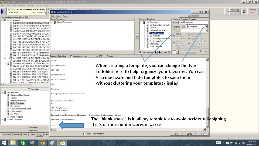Click the reminders alarm clock icon in CPRS
259x146 pixels.
coord(244,11)
